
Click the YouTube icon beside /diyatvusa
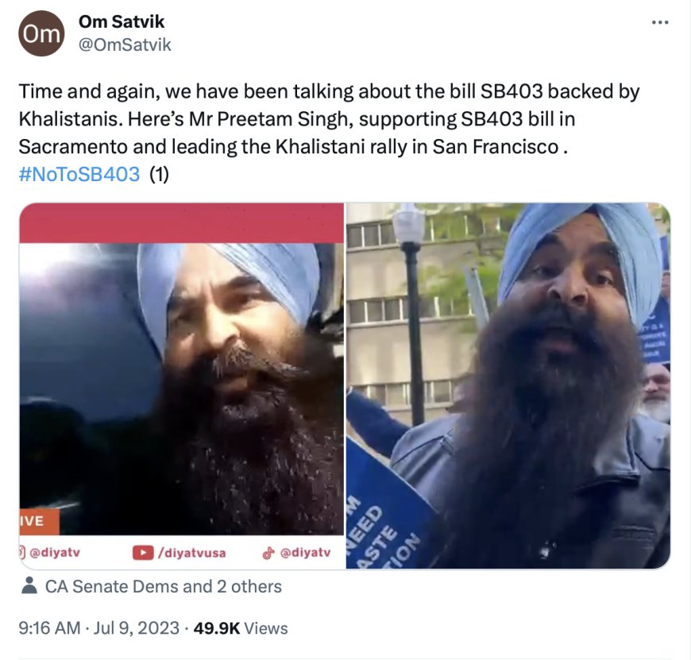[x=143, y=553]
